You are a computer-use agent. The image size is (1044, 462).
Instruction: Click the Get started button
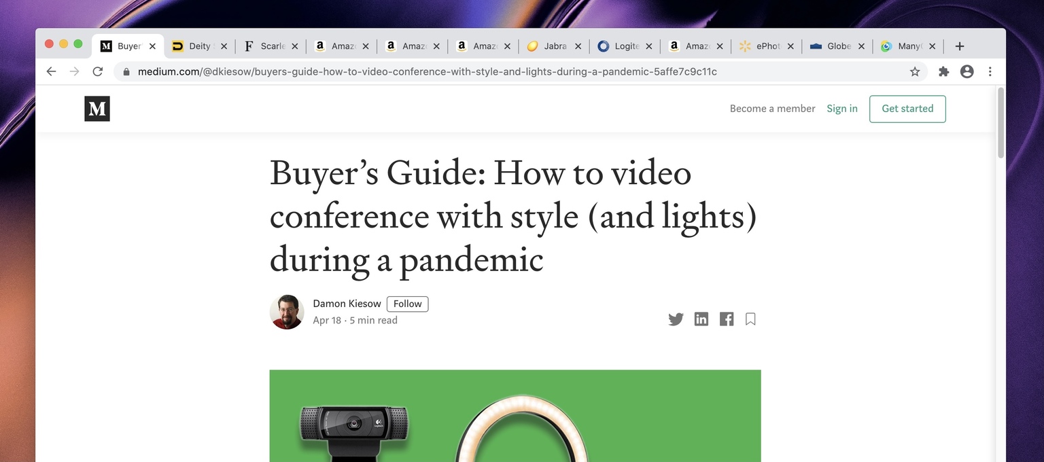coord(907,109)
